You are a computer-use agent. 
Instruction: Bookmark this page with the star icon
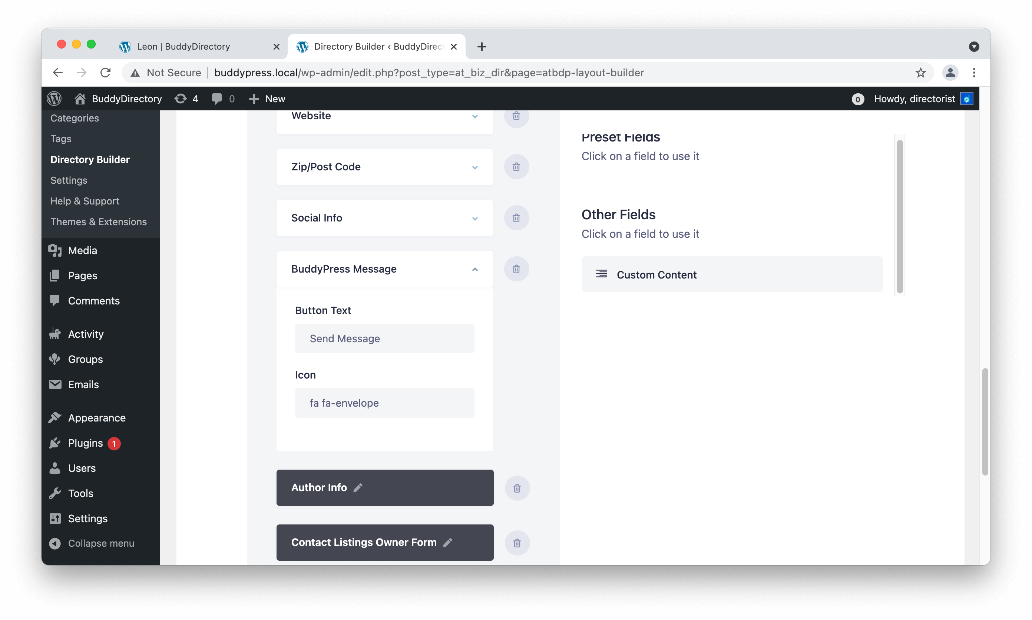(x=920, y=73)
